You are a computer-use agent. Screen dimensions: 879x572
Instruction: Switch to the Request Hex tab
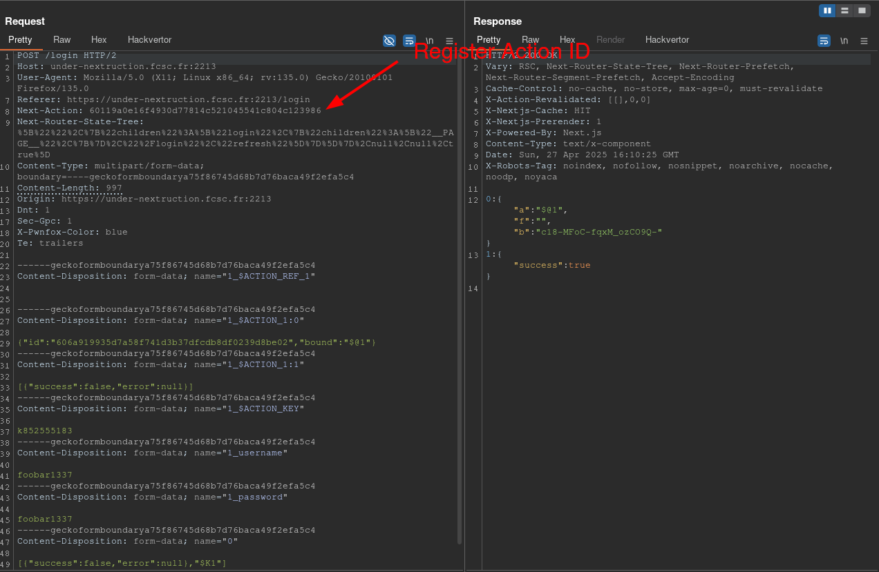coord(99,40)
